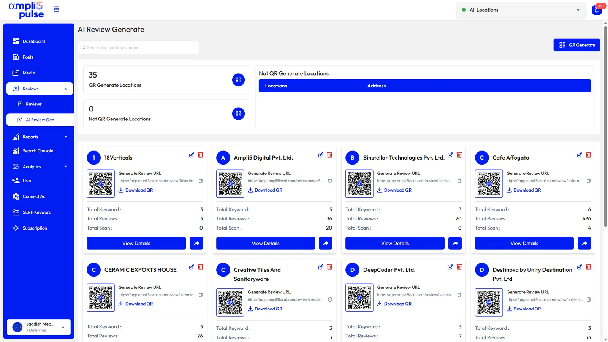Open the notifications icon showing 99+ badge

597,10
